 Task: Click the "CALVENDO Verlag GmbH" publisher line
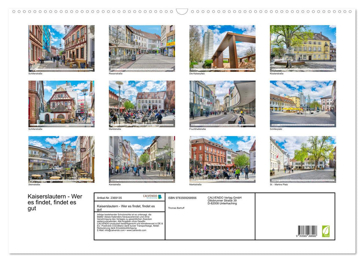[x=225, y=198]
